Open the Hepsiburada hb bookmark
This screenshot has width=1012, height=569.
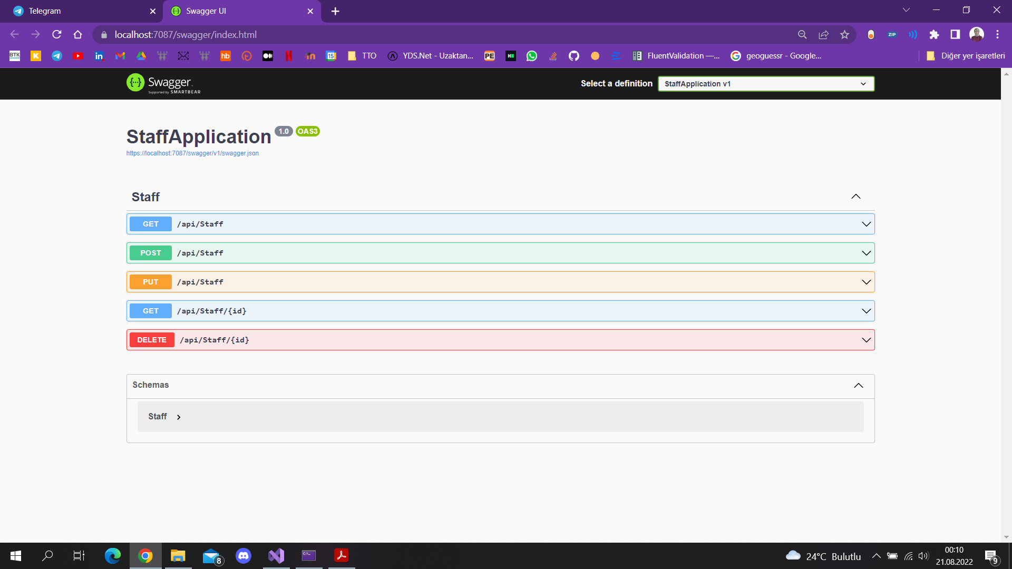(226, 56)
